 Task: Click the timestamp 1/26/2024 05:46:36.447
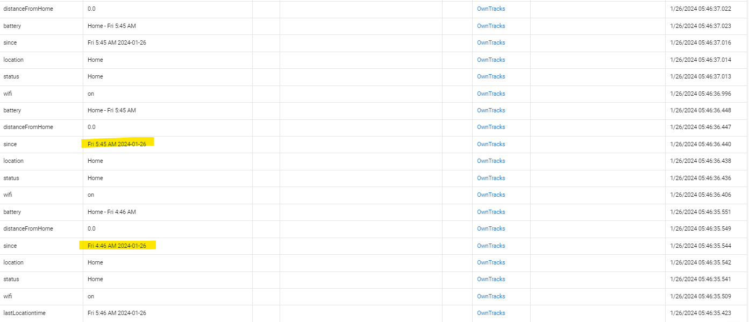click(x=701, y=127)
